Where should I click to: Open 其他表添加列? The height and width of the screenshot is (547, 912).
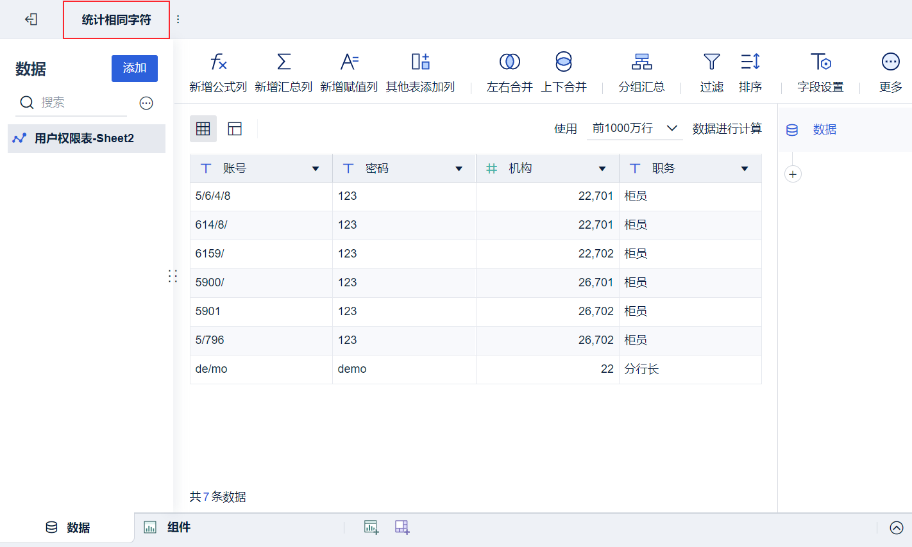point(420,72)
